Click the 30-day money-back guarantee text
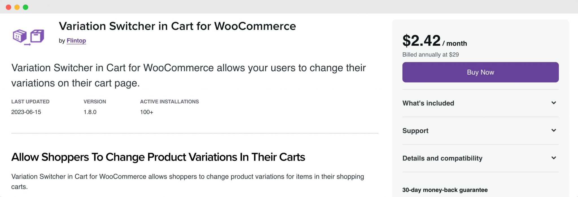The image size is (578, 197). coord(445,189)
